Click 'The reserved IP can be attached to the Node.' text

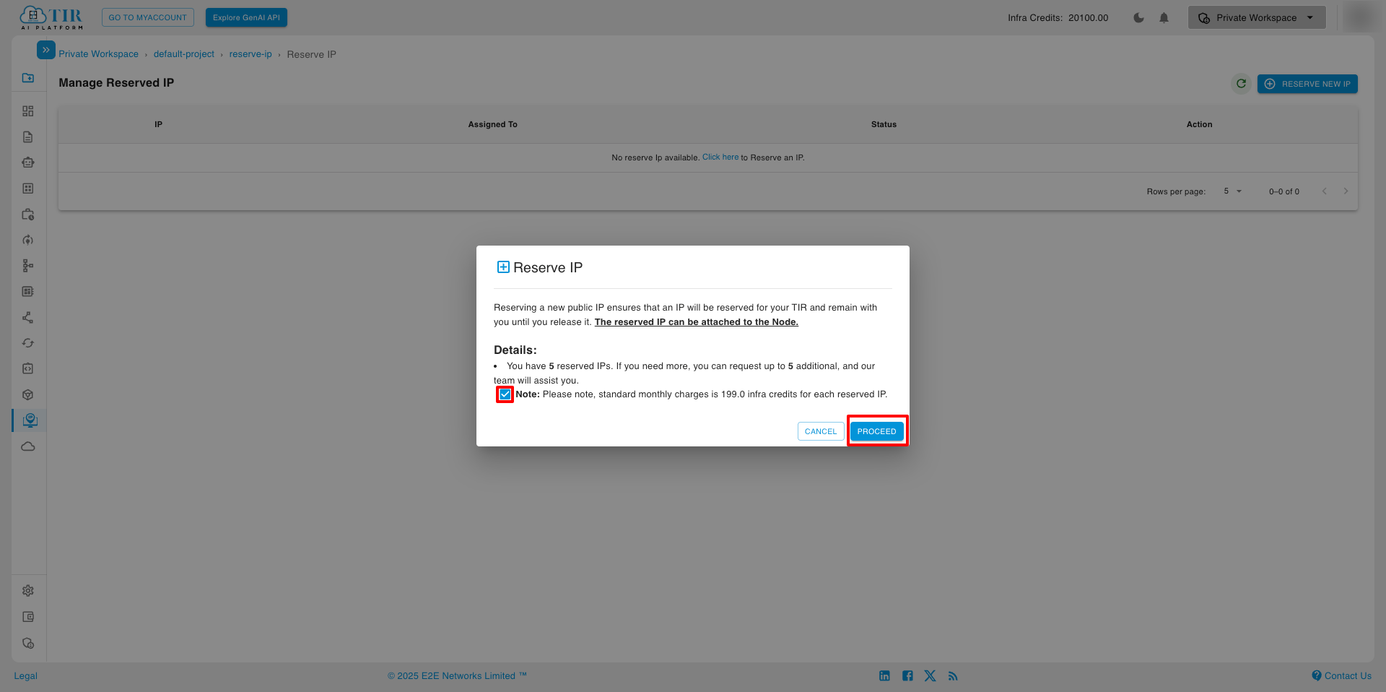click(x=697, y=322)
